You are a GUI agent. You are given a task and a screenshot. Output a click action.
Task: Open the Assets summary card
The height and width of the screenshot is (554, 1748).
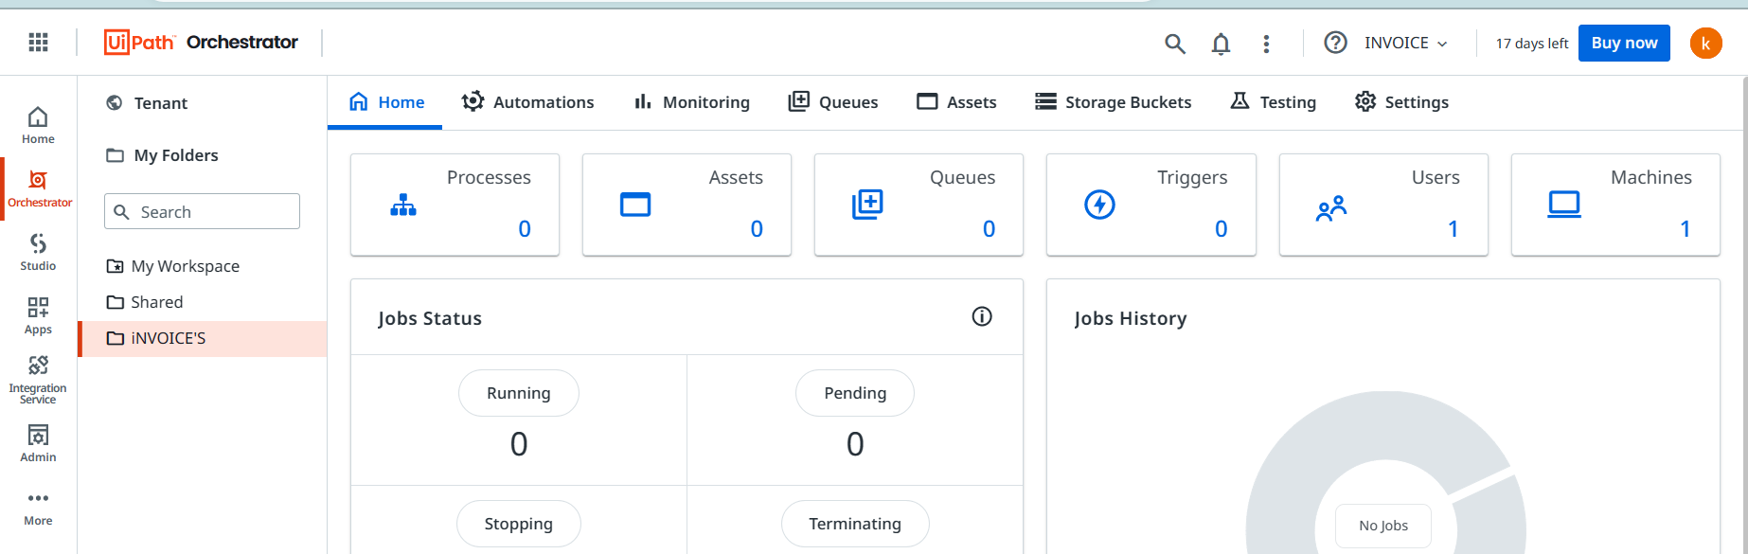point(687,205)
